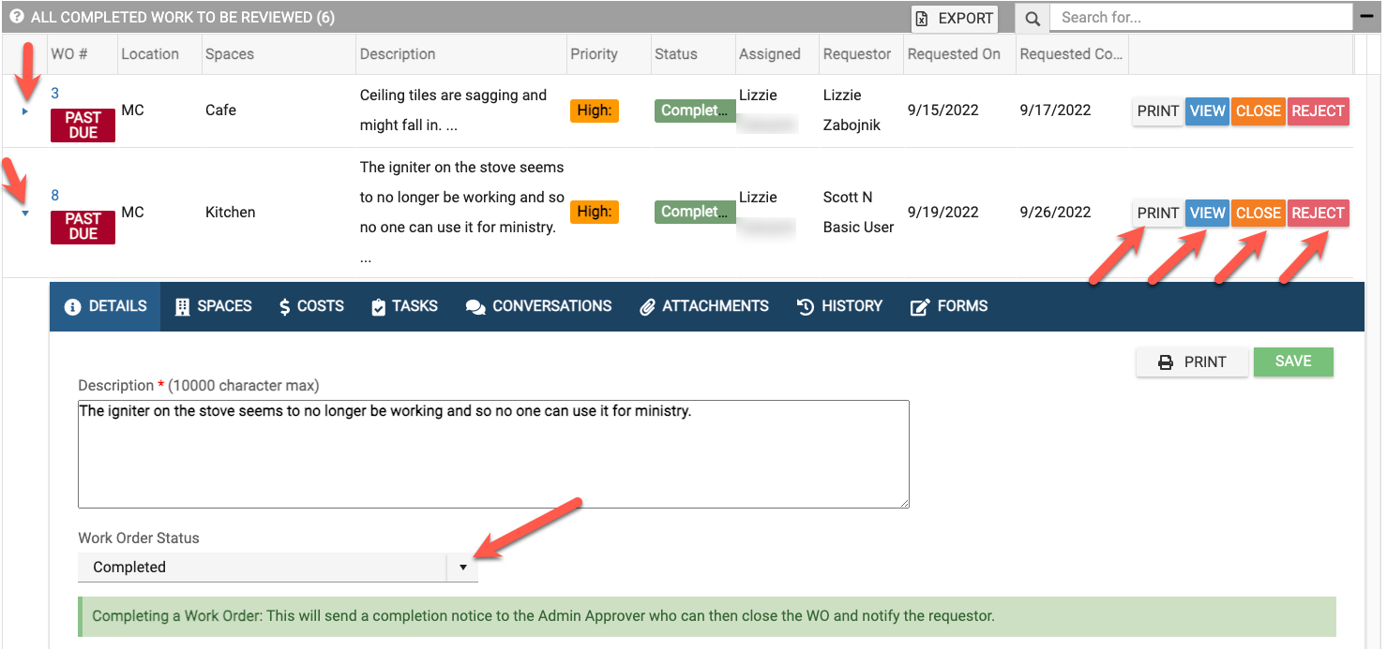Export the completed work list
Screen dimensions: 1387x649
coord(955,18)
